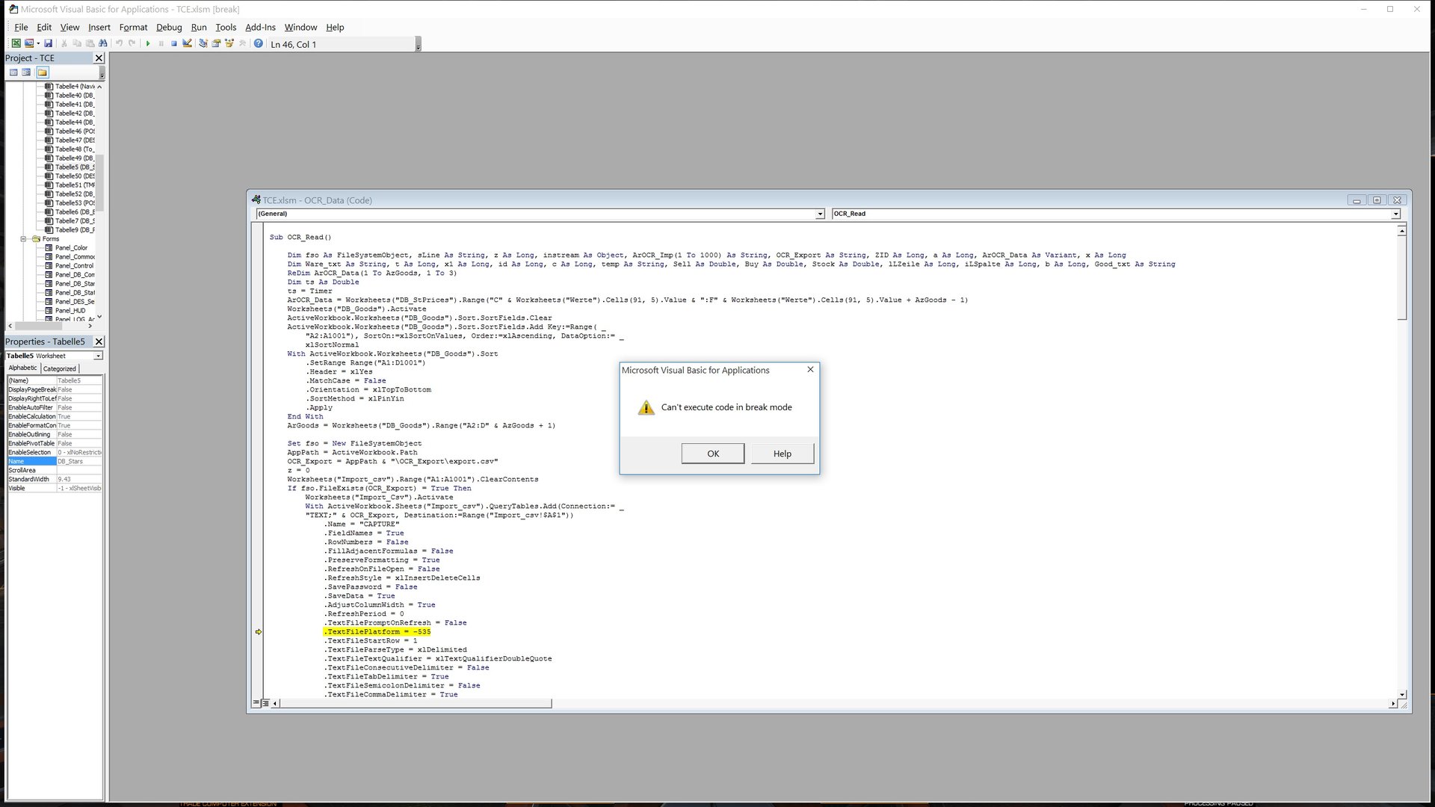The height and width of the screenshot is (807, 1435).
Task: Click the View Microsoft Excel icon
Action: (x=16, y=43)
